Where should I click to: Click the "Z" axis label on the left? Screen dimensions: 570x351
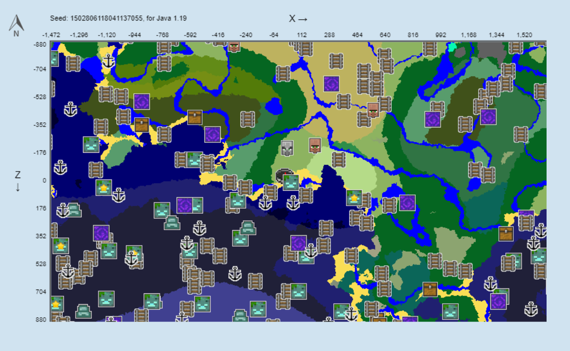[18, 175]
